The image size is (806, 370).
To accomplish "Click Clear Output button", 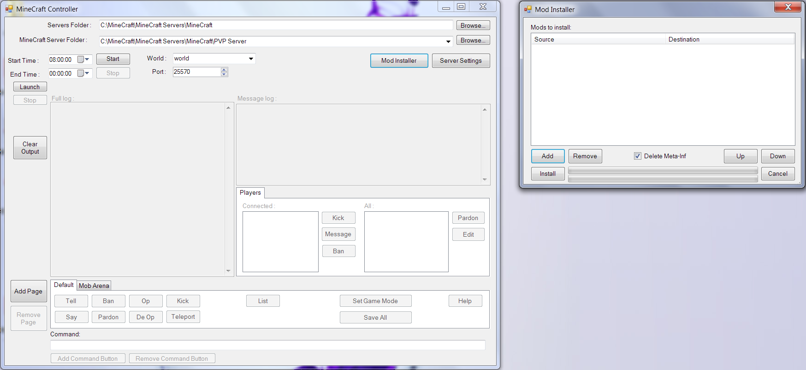I will point(30,148).
